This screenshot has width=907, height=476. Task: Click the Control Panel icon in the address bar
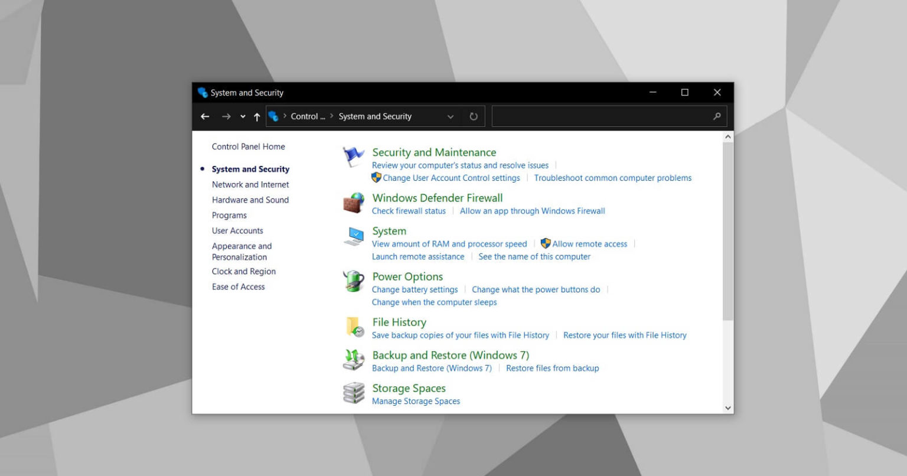click(x=273, y=116)
